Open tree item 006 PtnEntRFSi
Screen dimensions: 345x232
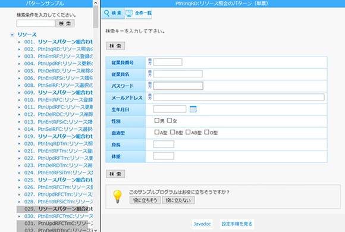point(58,78)
